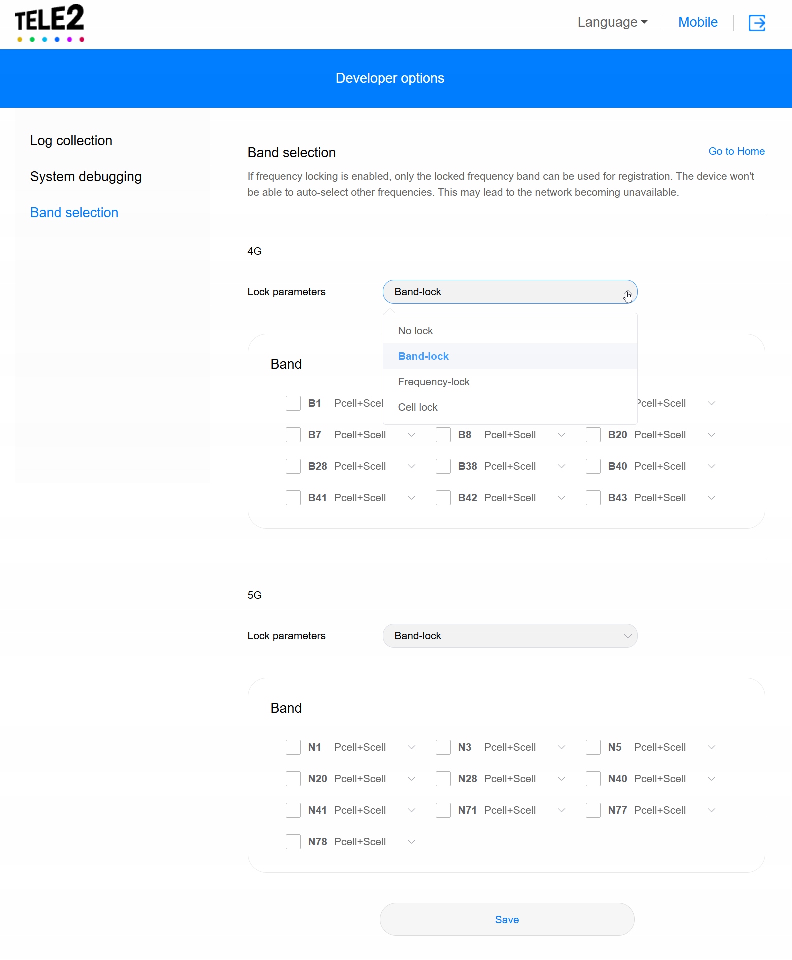Click the logout icon in the header
Image resolution: width=792 pixels, height=960 pixels.
pyautogui.click(x=756, y=23)
